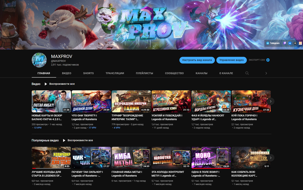Open the ЙОРДЛЫ АТАКУЮТ thumbnail

[211, 101]
